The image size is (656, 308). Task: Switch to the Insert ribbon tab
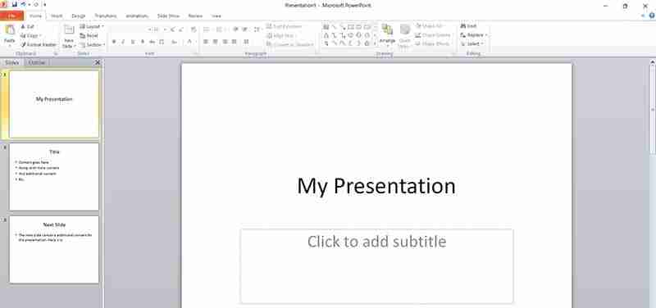57,16
